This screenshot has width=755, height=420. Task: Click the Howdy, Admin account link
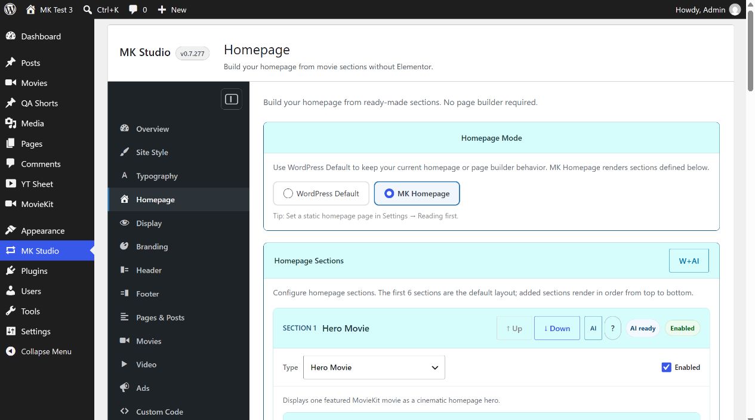pyautogui.click(x=708, y=10)
